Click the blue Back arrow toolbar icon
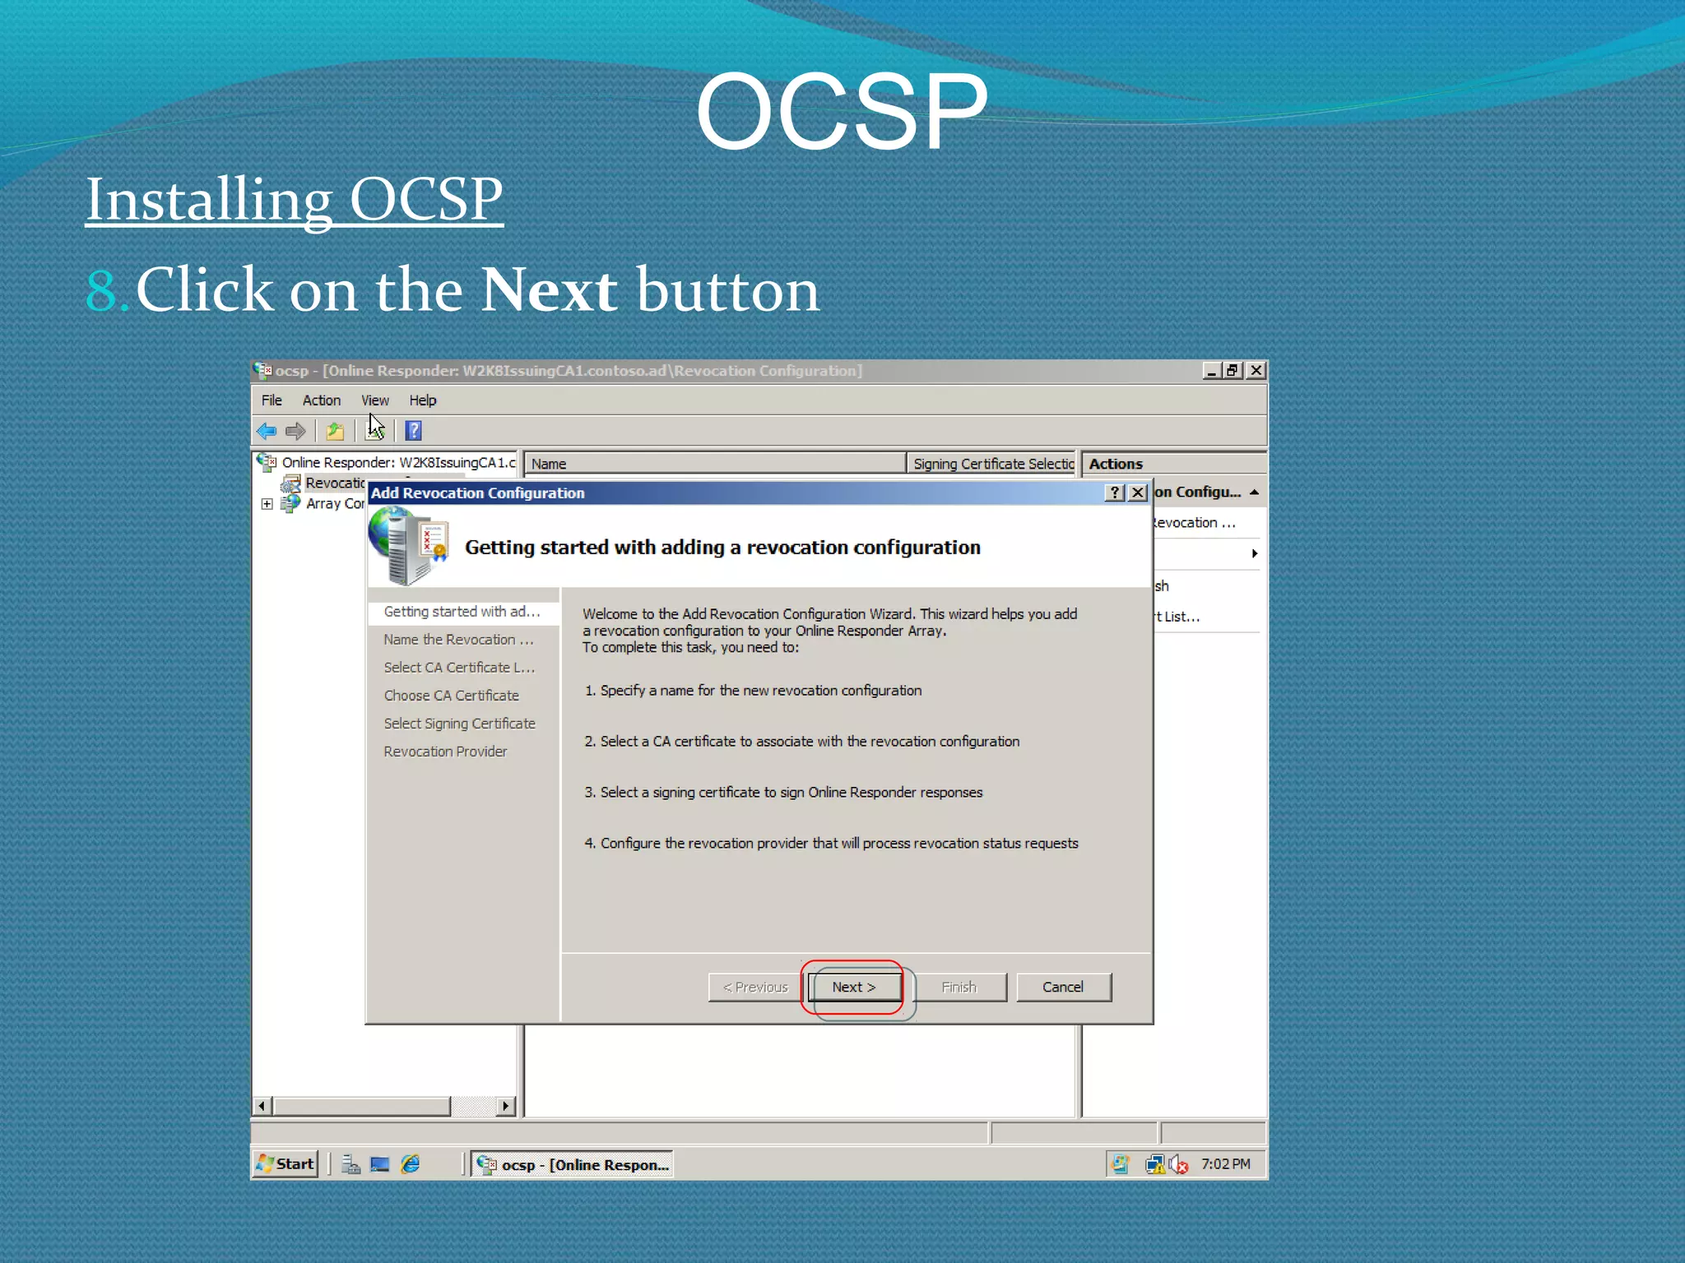This screenshot has width=1685, height=1263. pos(267,431)
